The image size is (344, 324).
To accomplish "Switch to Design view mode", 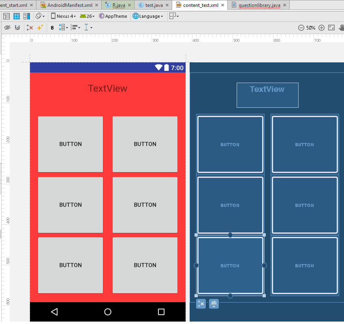I will pos(6,16).
